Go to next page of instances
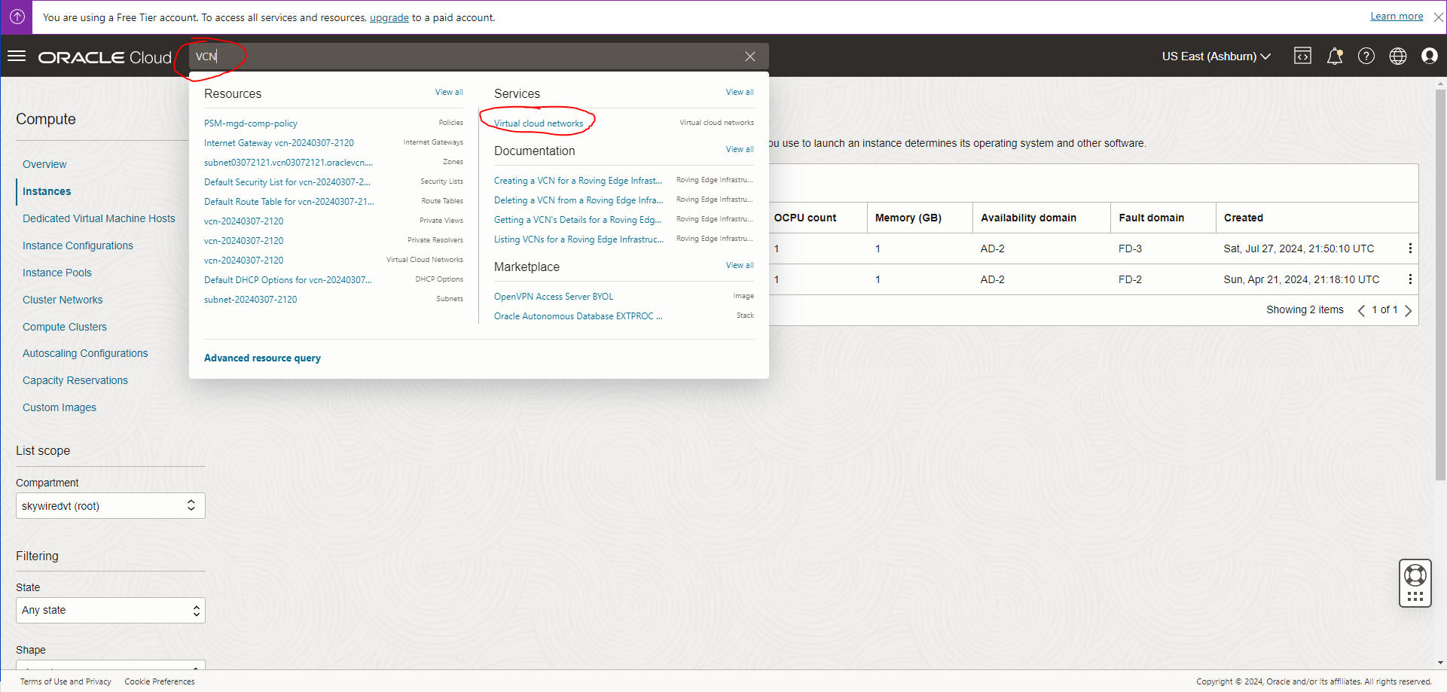The width and height of the screenshot is (1447, 692). (x=1409, y=310)
